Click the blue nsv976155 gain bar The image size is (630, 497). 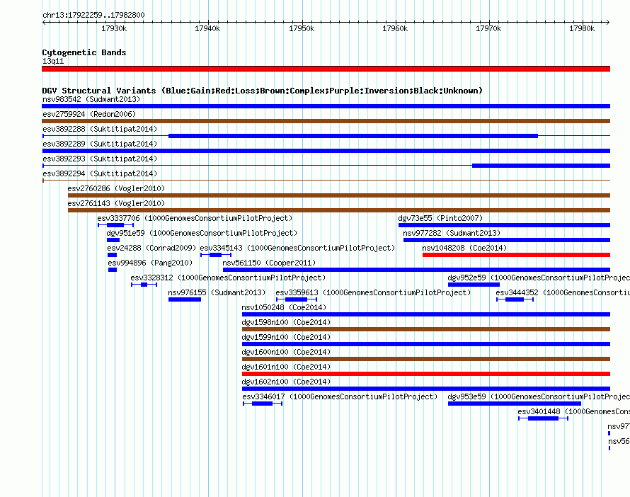click(x=185, y=299)
